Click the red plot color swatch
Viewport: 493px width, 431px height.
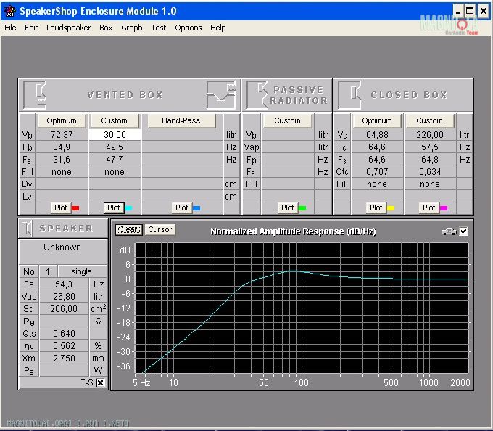click(x=75, y=208)
